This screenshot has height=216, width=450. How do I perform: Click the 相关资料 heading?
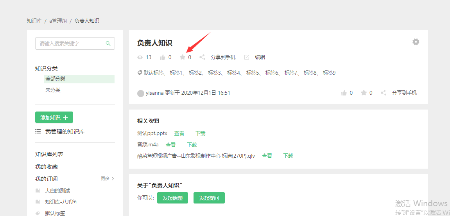[x=148, y=121]
